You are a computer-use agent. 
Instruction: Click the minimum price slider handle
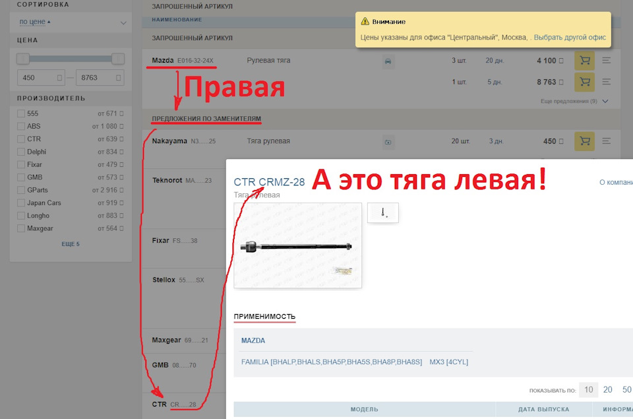pos(23,59)
